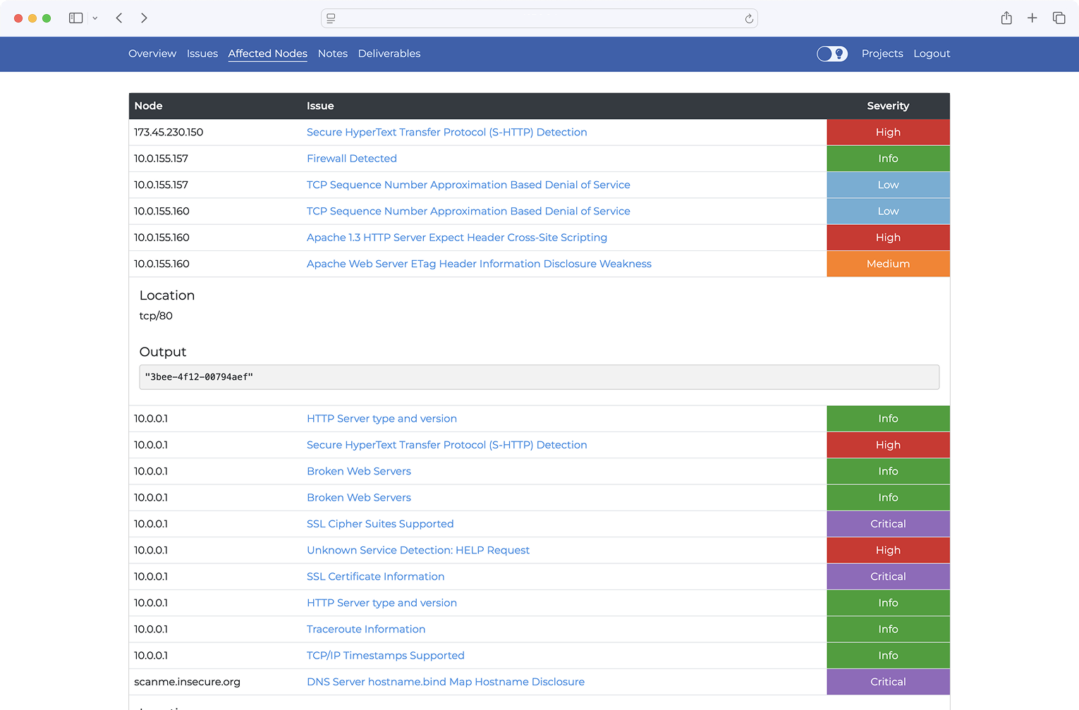Toggle the dark mode switch
Viewport: 1079px width, 710px height.
tap(832, 54)
